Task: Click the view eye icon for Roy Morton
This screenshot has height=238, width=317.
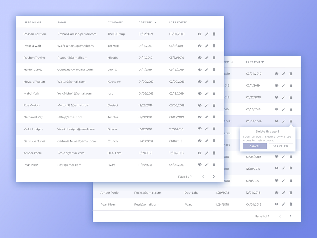Action: point(200,105)
